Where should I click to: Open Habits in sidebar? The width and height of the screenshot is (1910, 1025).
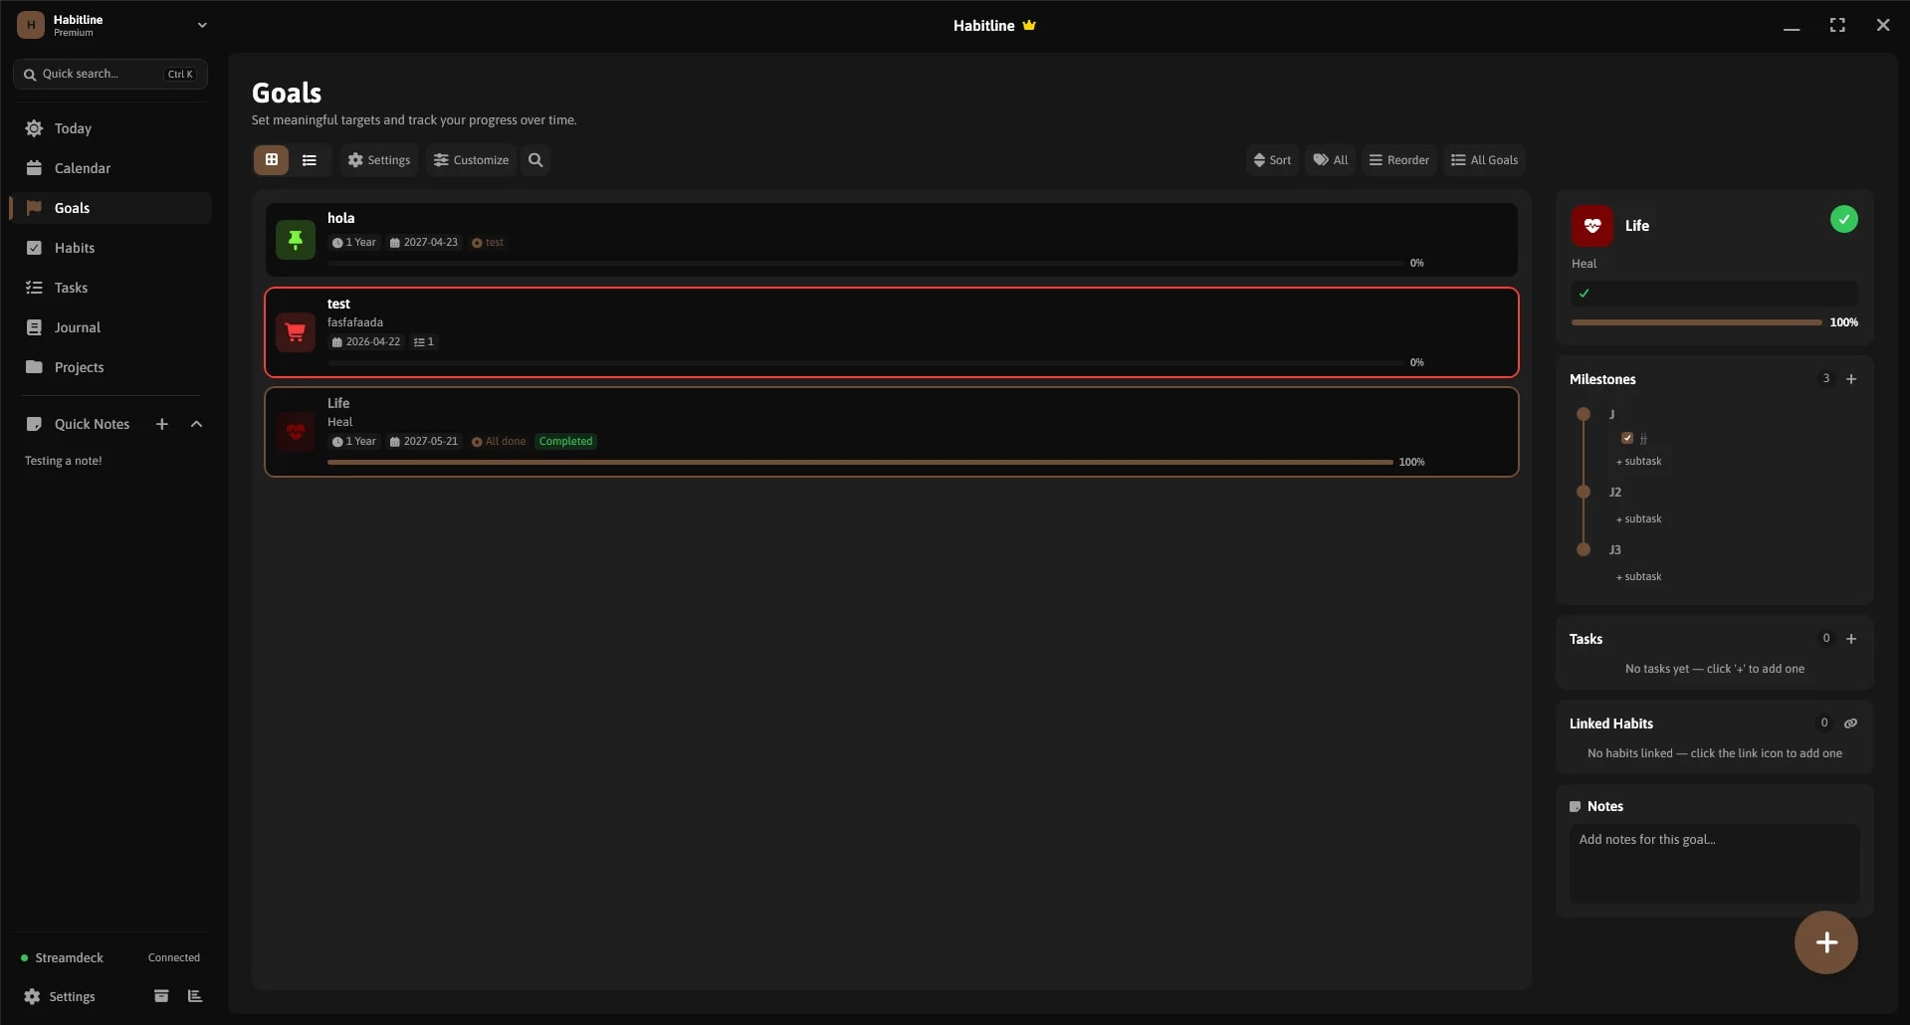pyautogui.click(x=110, y=248)
